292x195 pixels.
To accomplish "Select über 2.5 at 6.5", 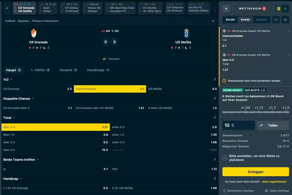I will coord(55,142).
